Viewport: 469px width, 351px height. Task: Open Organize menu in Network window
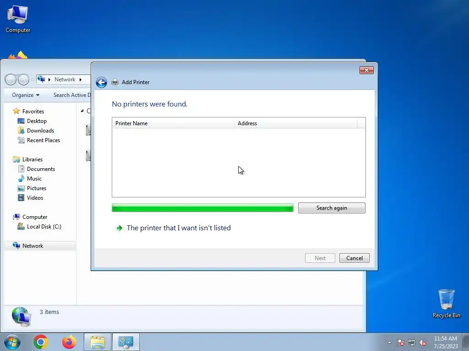pyautogui.click(x=26, y=95)
